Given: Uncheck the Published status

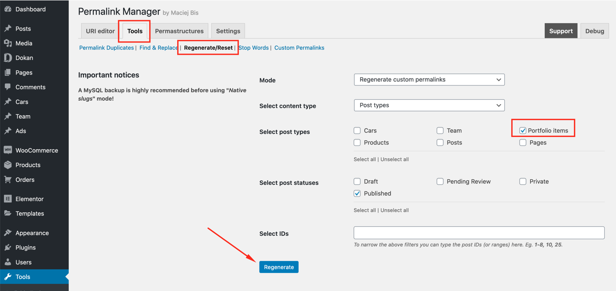Looking at the screenshot, I should 357,194.
